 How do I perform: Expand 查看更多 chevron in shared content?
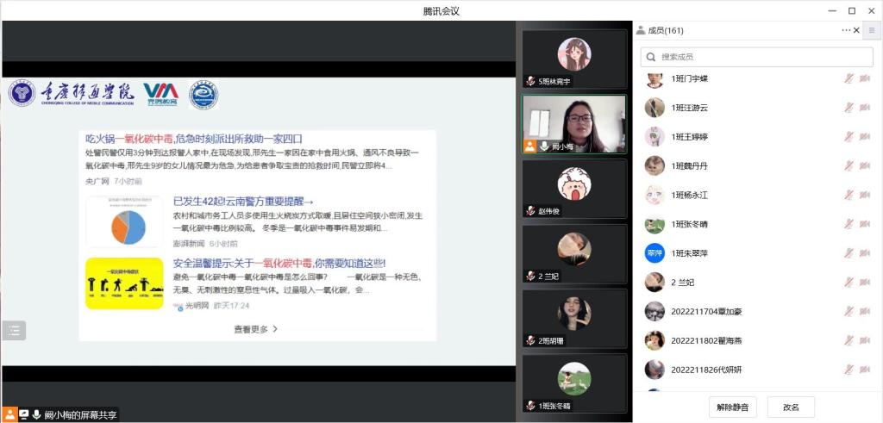[275, 329]
